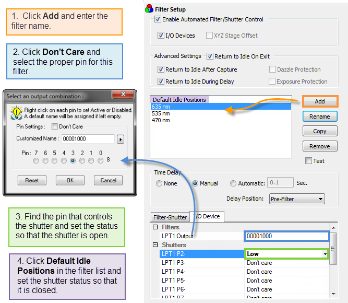Select pin 7 radio button

coord(36,161)
